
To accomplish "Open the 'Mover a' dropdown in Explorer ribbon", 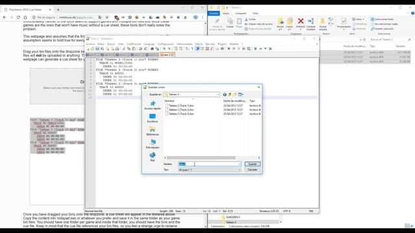I will [280, 25].
